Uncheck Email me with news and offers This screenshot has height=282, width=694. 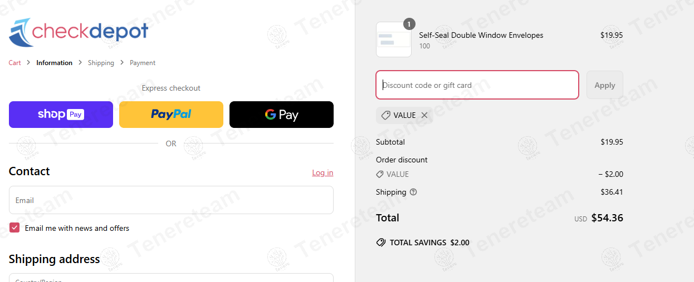[x=14, y=228]
